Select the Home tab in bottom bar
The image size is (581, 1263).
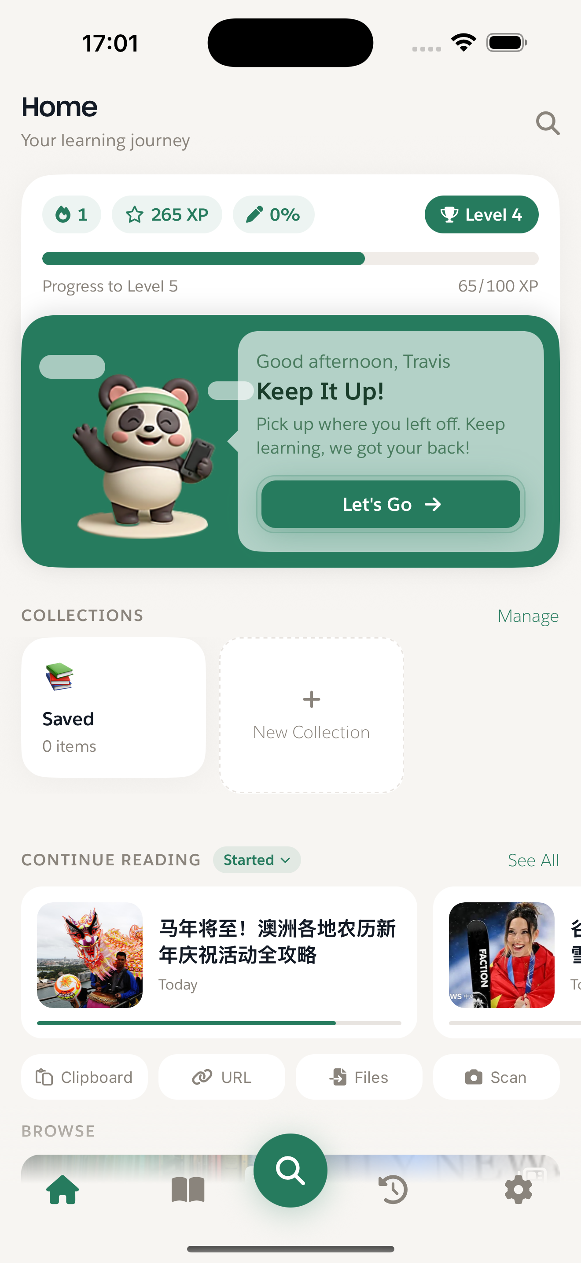pos(63,1189)
